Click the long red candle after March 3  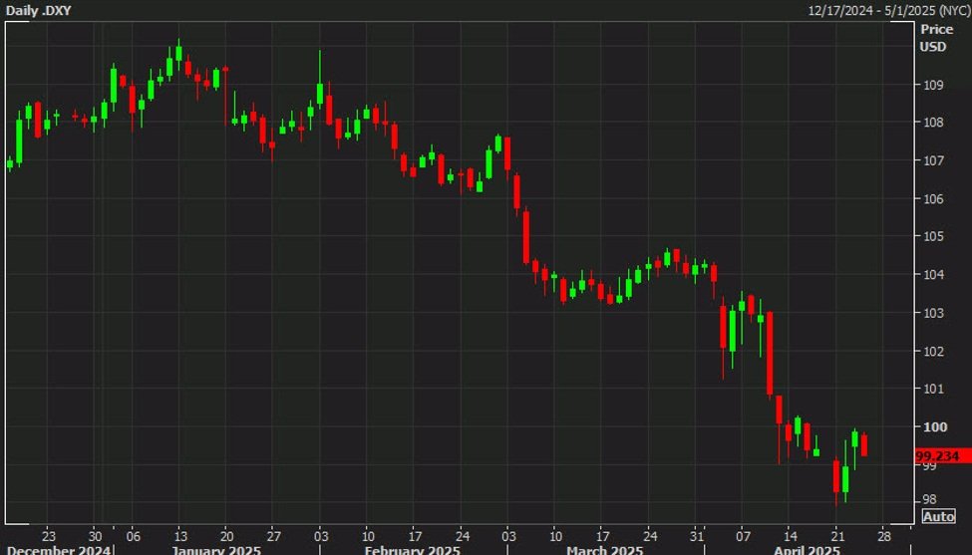click(525, 235)
